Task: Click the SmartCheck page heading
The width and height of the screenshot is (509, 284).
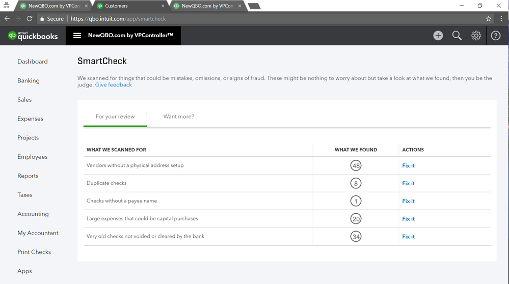Action: tap(102, 61)
